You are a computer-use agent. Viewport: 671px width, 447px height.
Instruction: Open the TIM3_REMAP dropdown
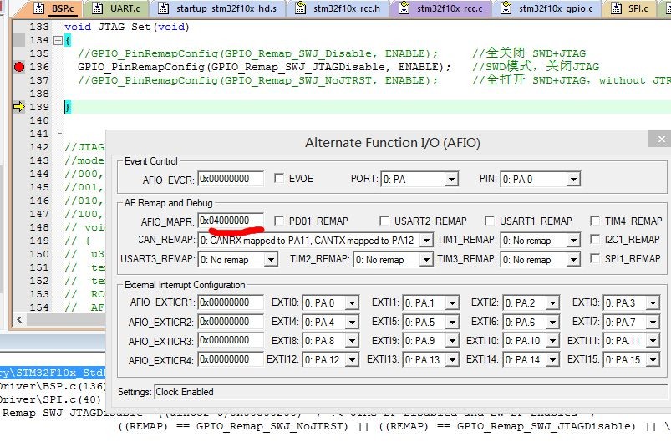[x=540, y=260]
